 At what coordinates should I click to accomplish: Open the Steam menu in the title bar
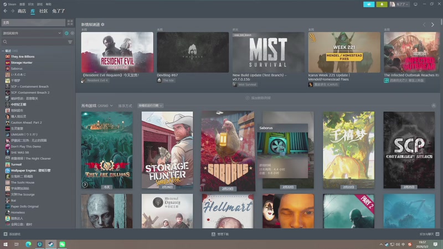(x=10, y=4)
